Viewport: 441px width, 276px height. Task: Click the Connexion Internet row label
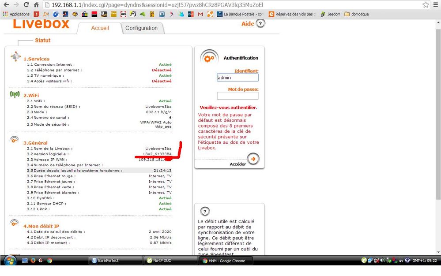[51, 64]
